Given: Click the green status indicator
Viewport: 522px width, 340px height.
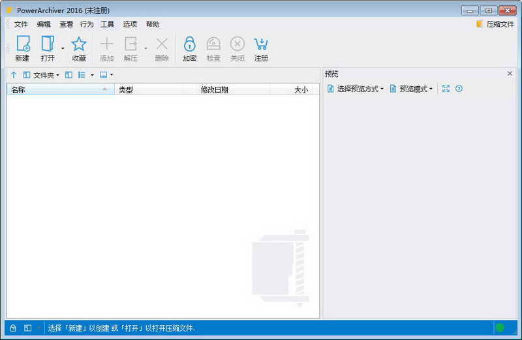Looking at the screenshot, I should pos(500,328).
